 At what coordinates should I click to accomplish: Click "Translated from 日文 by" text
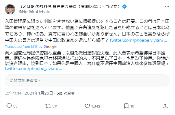coord(24,47)
